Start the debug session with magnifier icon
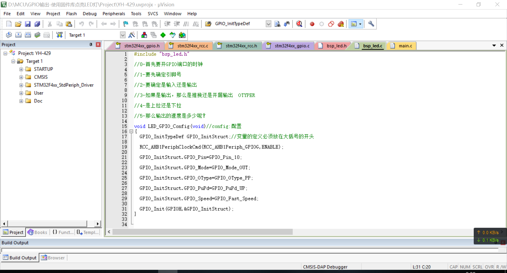This screenshot has width=507, height=273. [299, 24]
